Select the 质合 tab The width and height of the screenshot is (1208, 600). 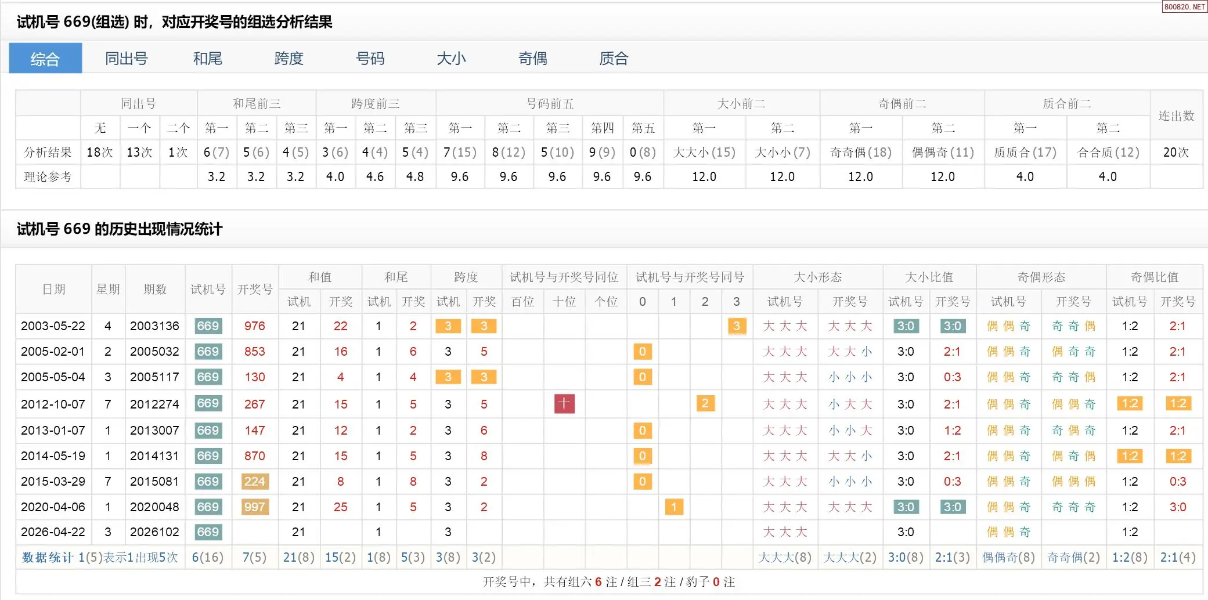(614, 59)
